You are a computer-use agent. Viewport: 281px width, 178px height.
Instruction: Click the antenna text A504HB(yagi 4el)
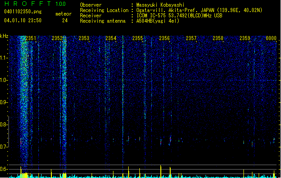(158, 21)
